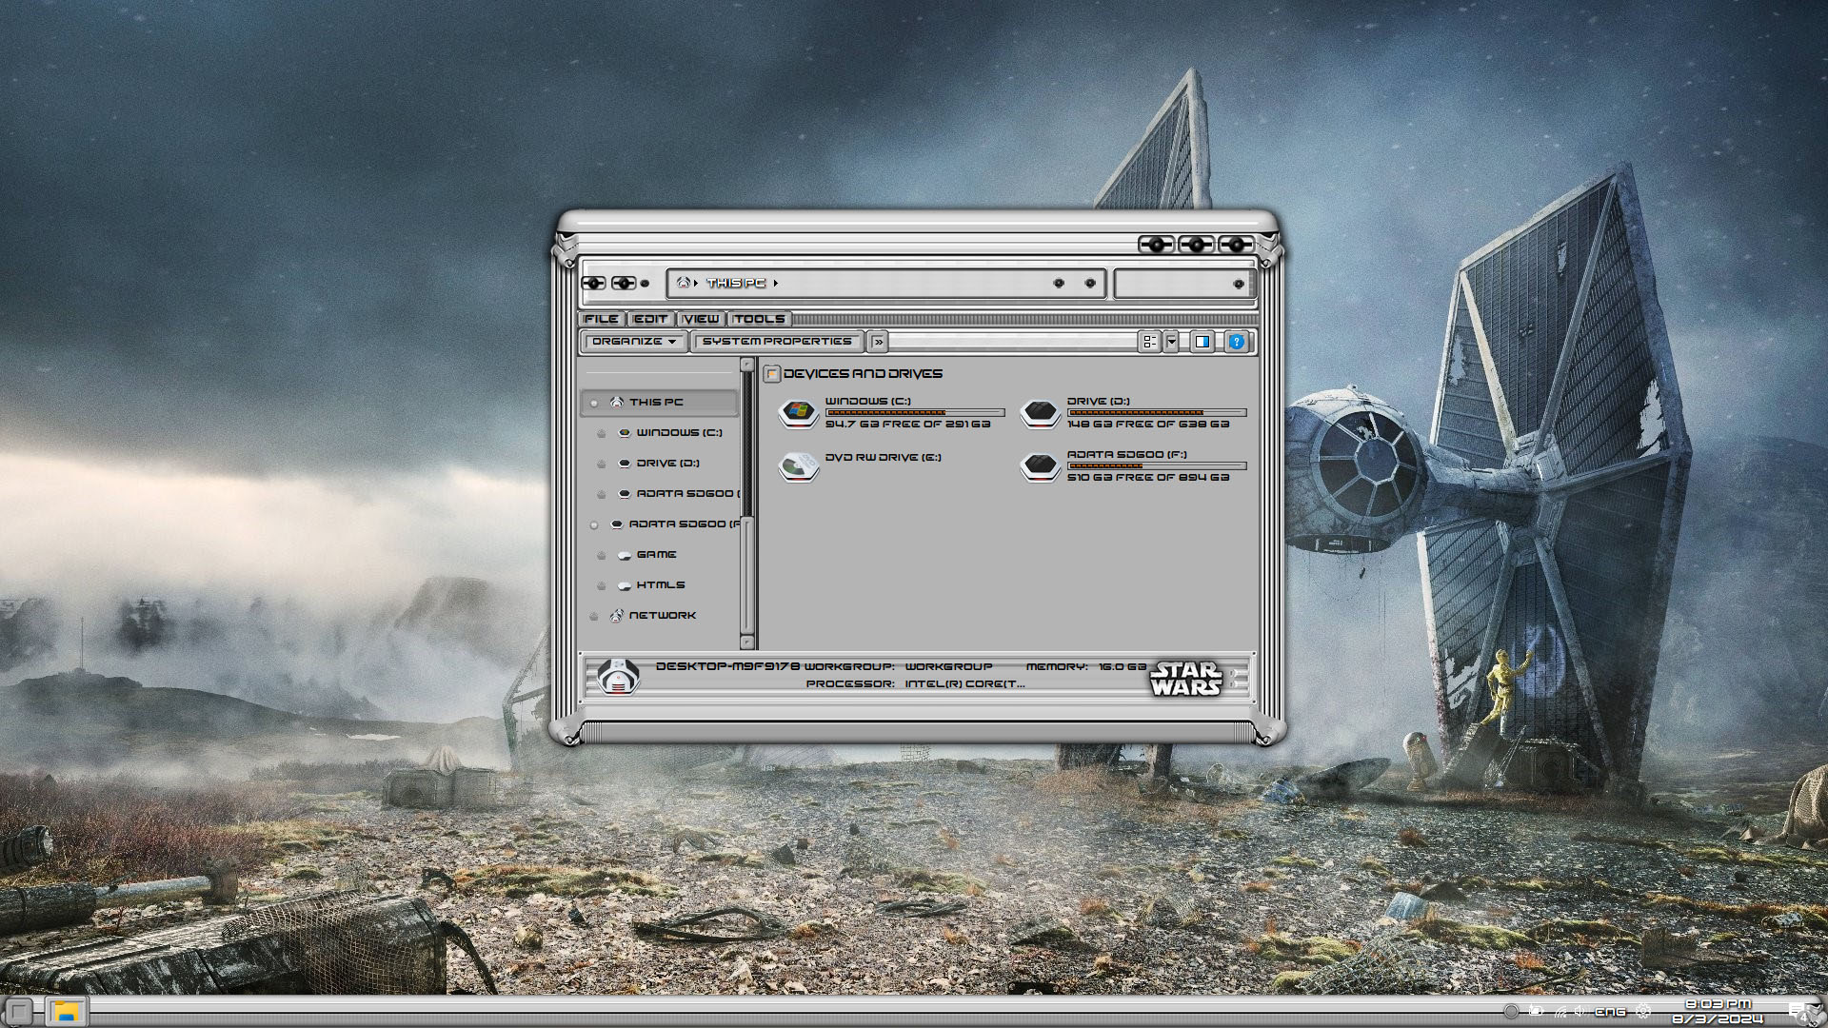Show more toolbar commands chevron
Screen dimensions: 1828x1028
click(878, 342)
